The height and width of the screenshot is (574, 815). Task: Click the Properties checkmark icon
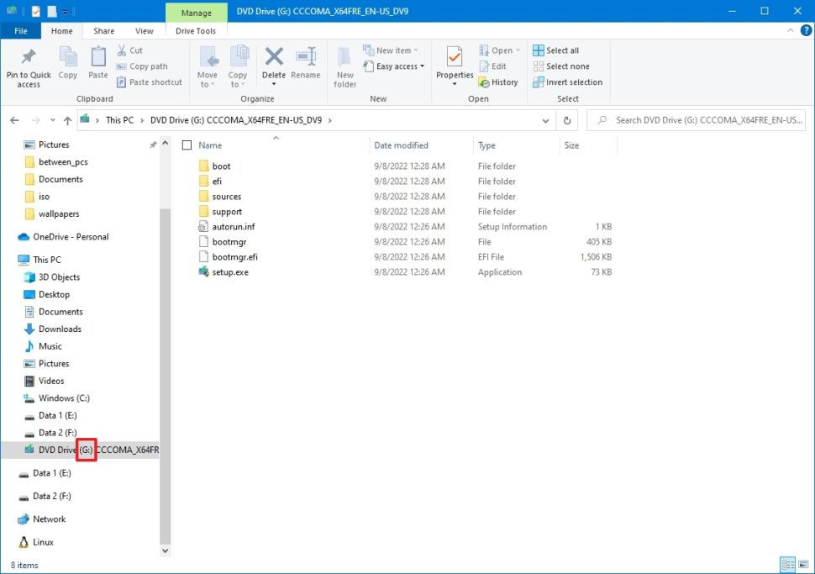[455, 56]
